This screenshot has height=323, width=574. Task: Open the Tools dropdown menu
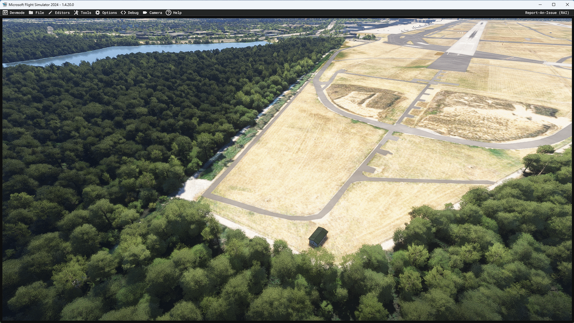click(x=86, y=13)
